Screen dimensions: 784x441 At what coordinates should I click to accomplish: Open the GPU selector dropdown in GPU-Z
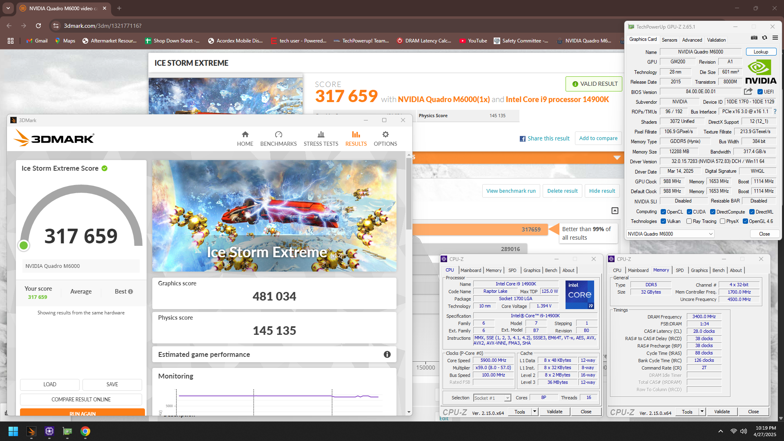(670, 234)
